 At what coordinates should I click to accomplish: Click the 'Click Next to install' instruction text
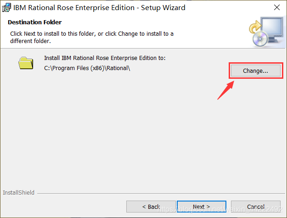click(92, 37)
